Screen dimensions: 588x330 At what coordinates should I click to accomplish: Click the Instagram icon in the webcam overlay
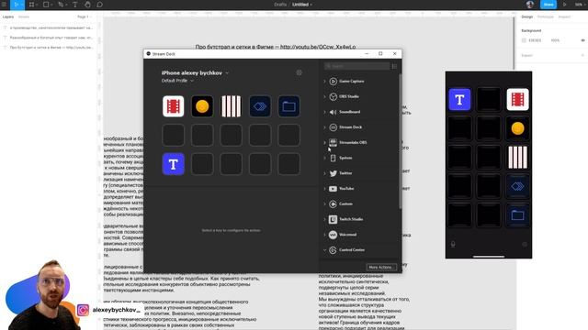coord(83,310)
